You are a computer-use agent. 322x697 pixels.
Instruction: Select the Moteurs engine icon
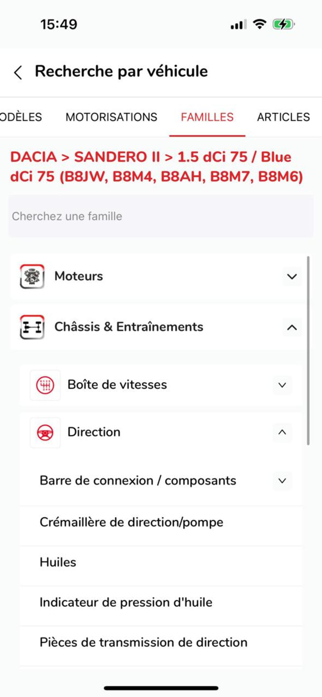click(31, 276)
